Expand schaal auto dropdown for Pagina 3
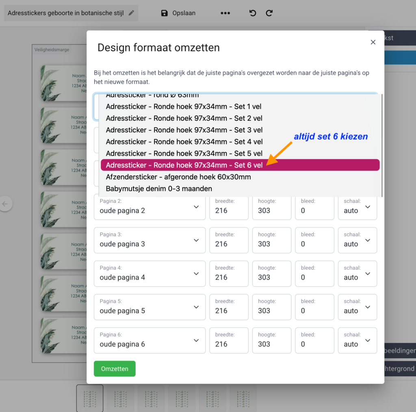416x412 pixels. pyautogui.click(x=357, y=240)
